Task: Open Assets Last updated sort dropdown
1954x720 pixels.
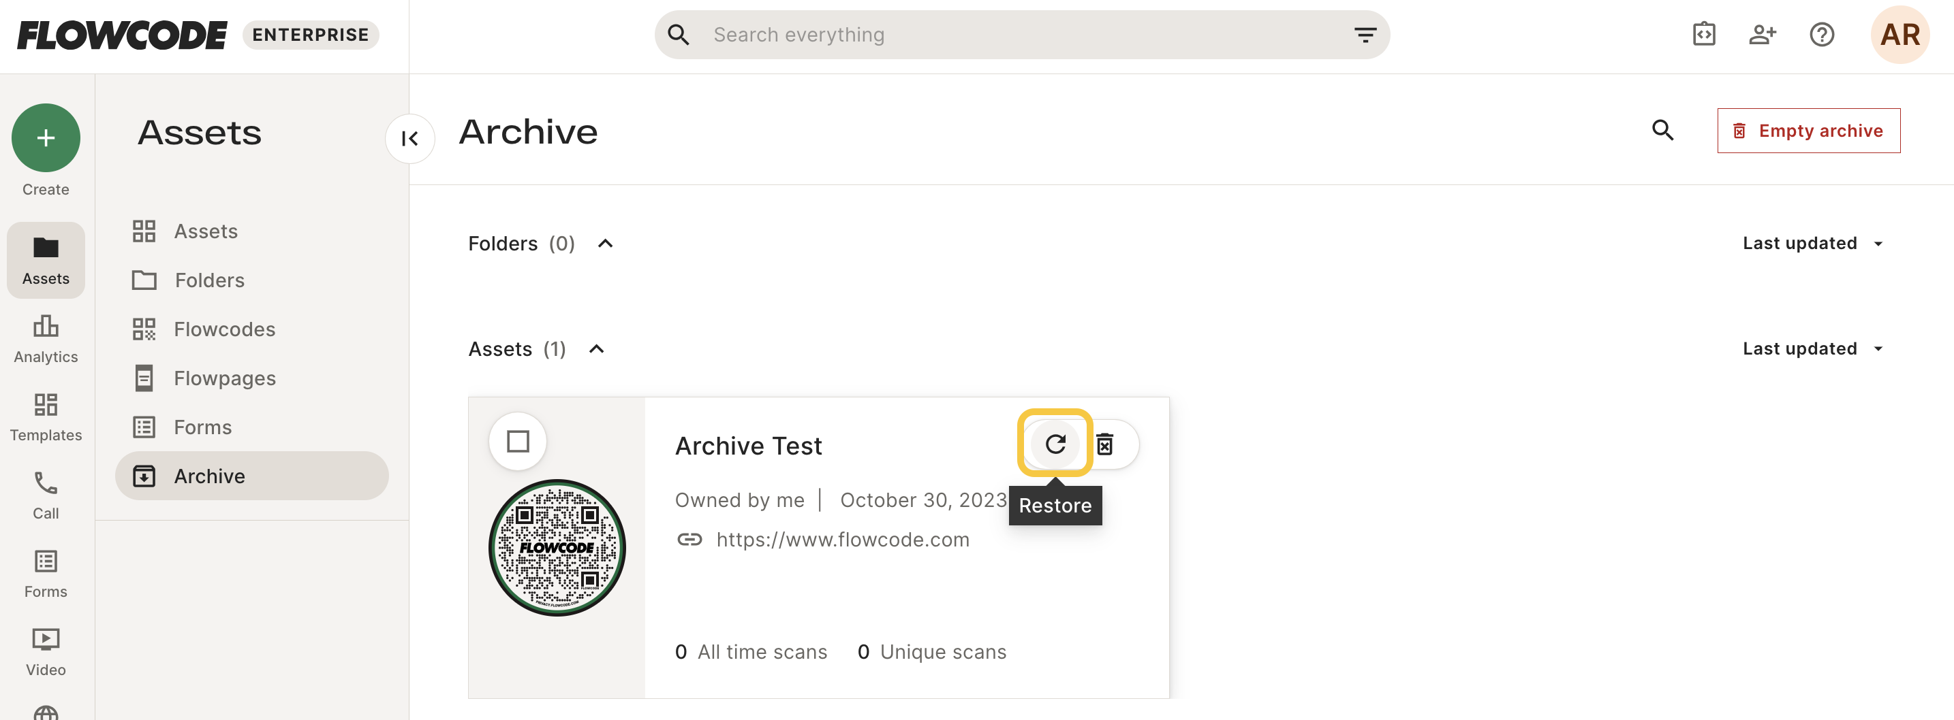Action: tap(1813, 348)
